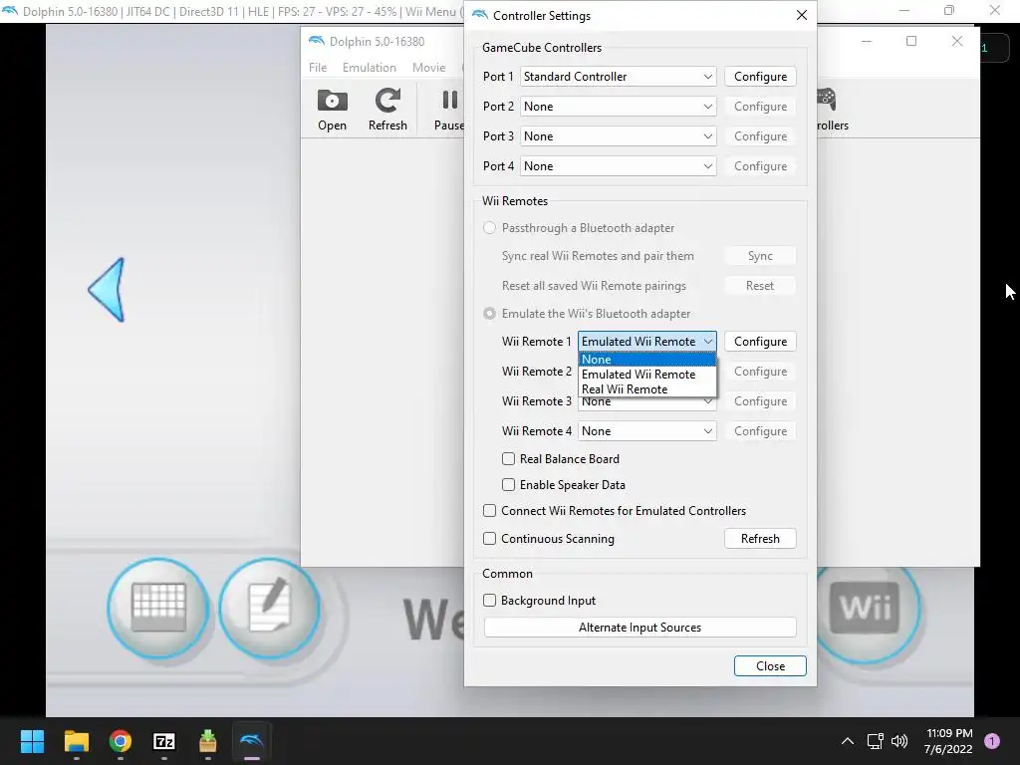Enable Continuous Scanning checkbox

[490, 539]
